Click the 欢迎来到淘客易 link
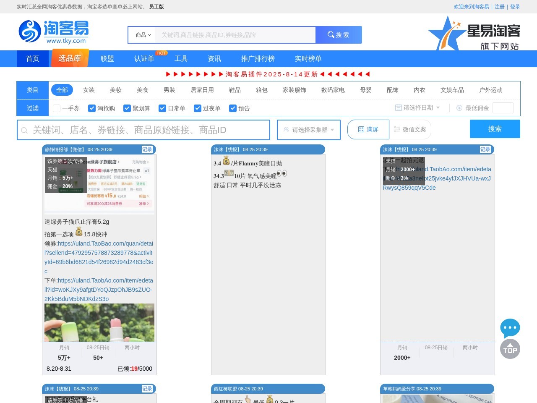 [472, 7]
